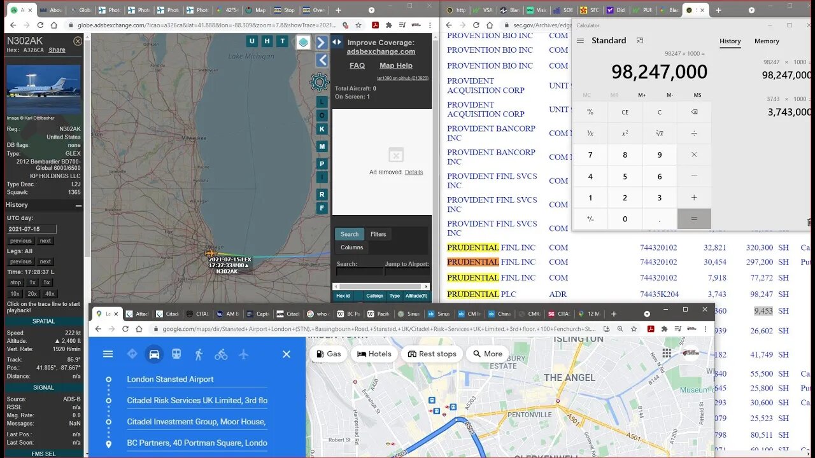This screenshot has height=458, width=815.
Task: Toggle the P map option button
Action: [x=322, y=163]
